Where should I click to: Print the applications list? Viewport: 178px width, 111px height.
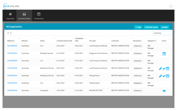(x=165, y=27)
